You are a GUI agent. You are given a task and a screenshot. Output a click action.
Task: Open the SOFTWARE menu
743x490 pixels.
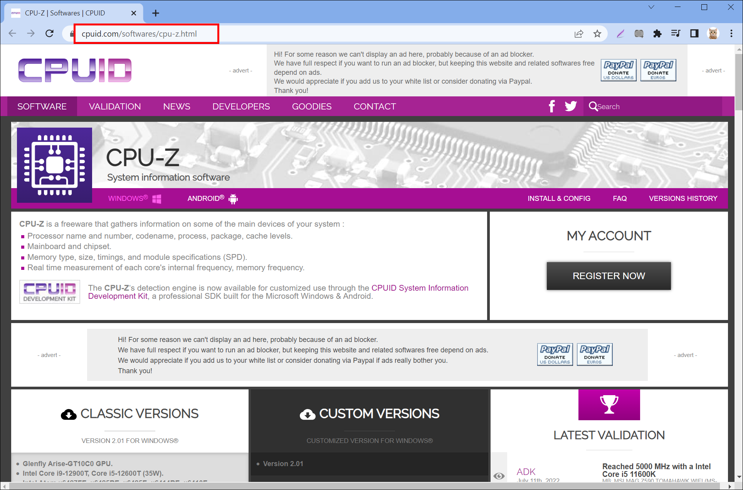[42, 106]
